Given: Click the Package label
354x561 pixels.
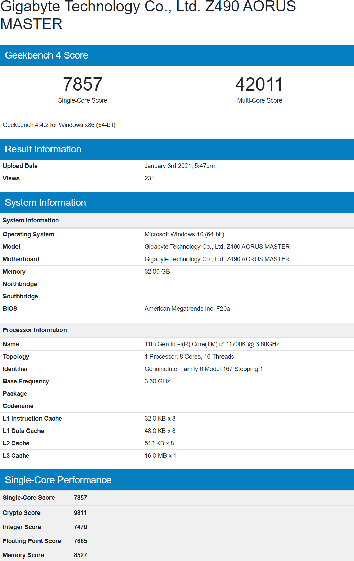Looking at the screenshot, I should tap(15, 394).
